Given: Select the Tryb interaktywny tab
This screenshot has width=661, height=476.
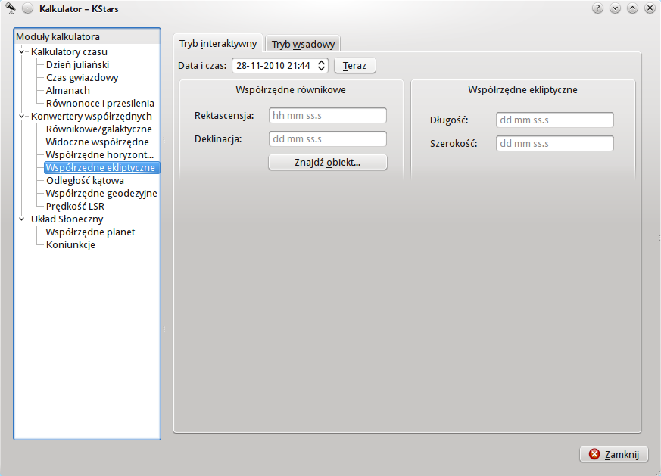Looking at the screenshot, I should (218, 44).
